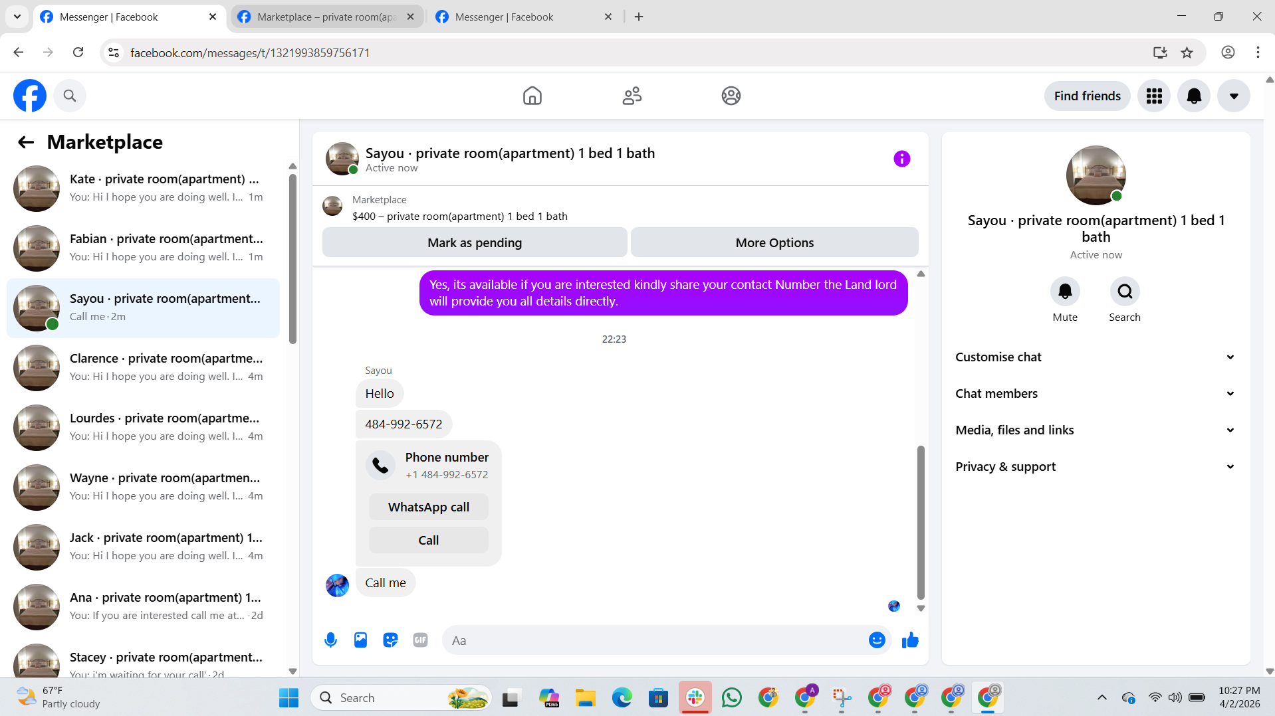The height and width of the screenshot is (716, 1275).
Task: Show hidden system tray icons
Action: coord(1102,698)
